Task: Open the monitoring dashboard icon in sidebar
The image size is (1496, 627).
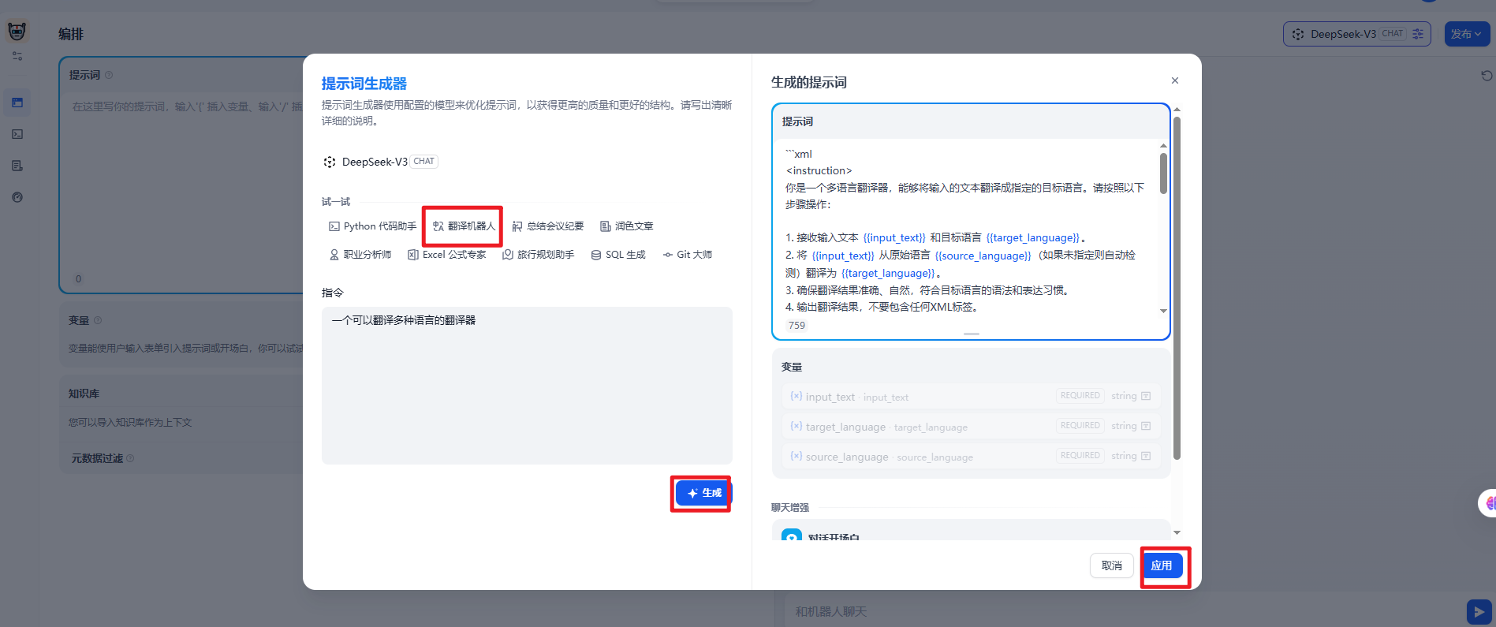Action: pos(17,197)
